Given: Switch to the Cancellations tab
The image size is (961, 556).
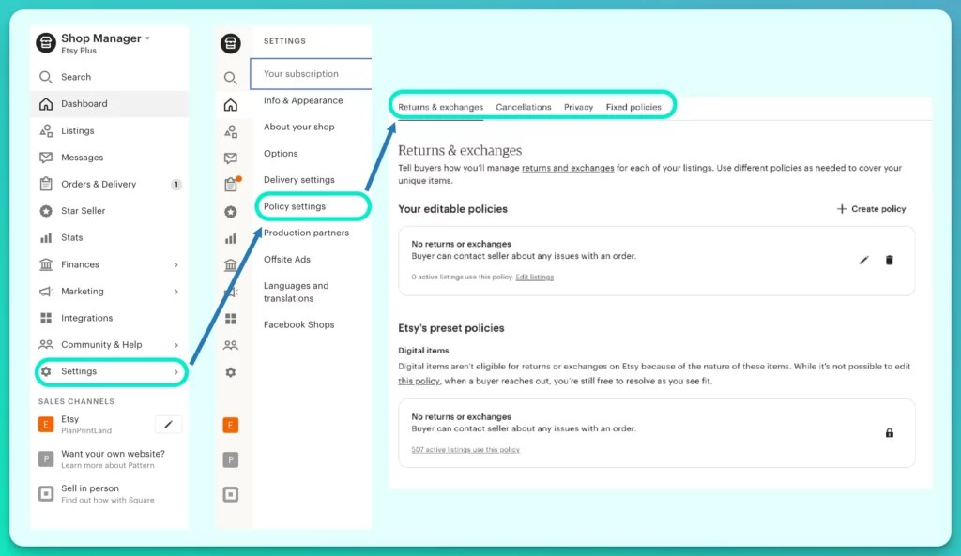Looking at the screenshot, I should (x=524, y=107).
